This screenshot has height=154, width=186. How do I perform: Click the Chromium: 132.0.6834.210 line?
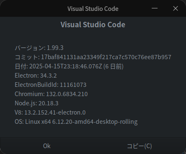pyautogui.click(x=51, y=94)
